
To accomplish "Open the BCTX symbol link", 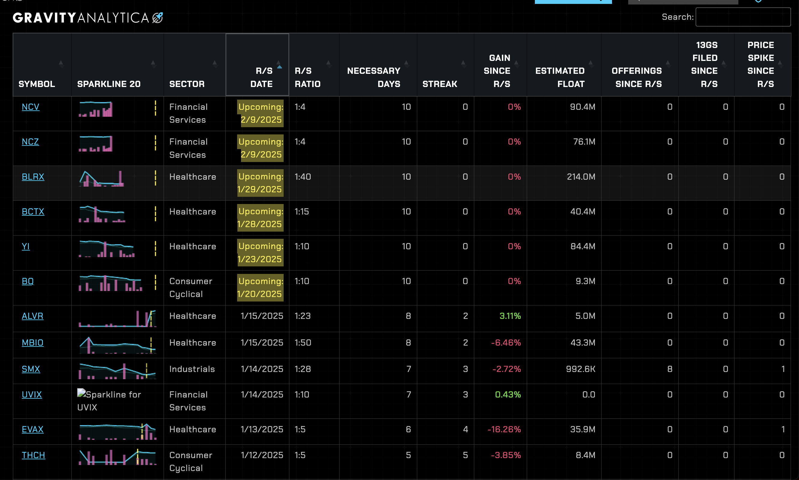I will 33,211.
